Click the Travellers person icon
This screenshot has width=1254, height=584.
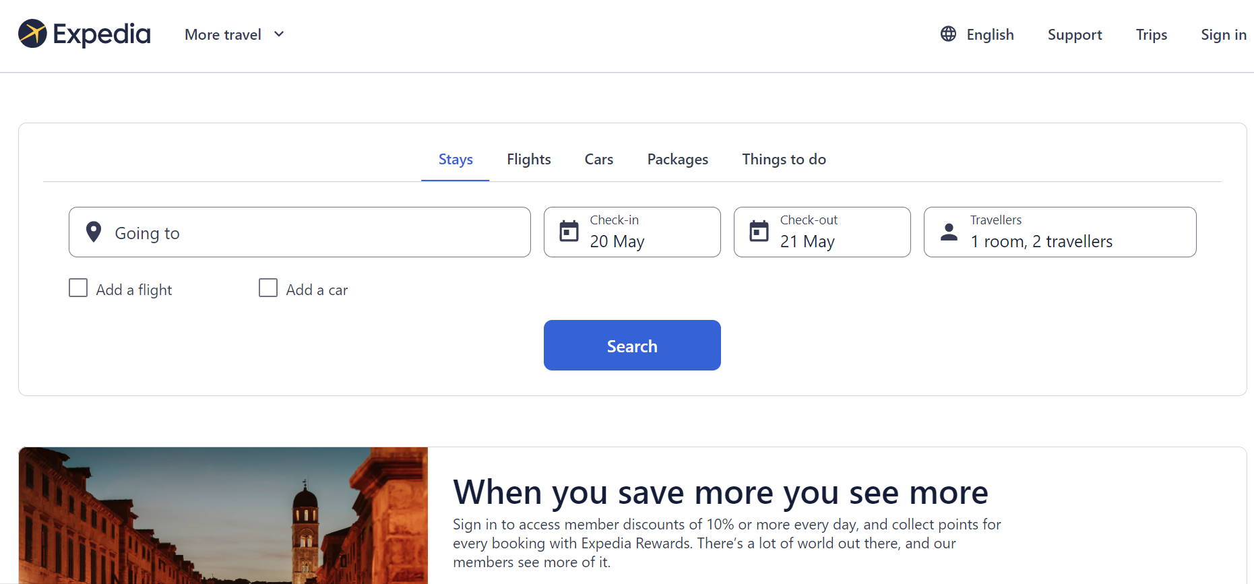(x=949, y=232)
